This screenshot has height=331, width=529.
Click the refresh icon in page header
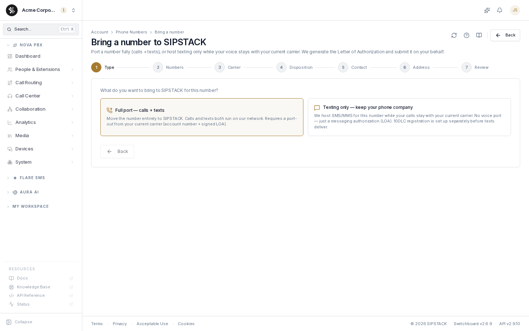pyautogui.click(x=454, y=35)
